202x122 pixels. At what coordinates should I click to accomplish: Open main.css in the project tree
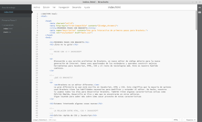7,32
